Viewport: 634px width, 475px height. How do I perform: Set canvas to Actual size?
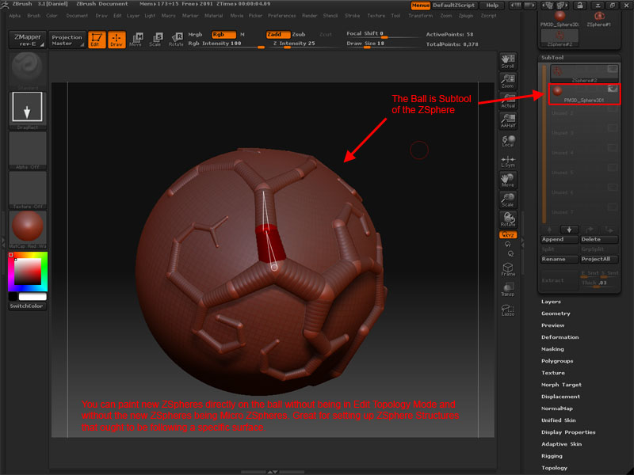pos(508,101)
